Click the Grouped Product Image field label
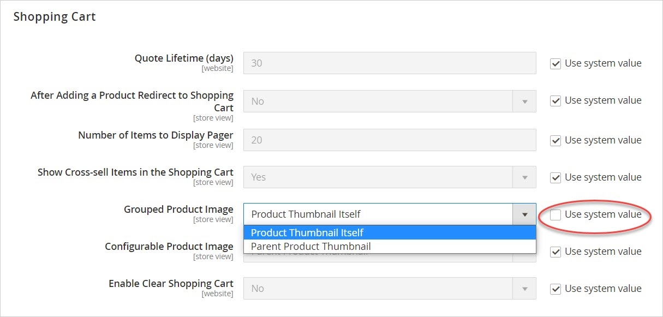The image size is (663, 317). [x=178, y=210]
